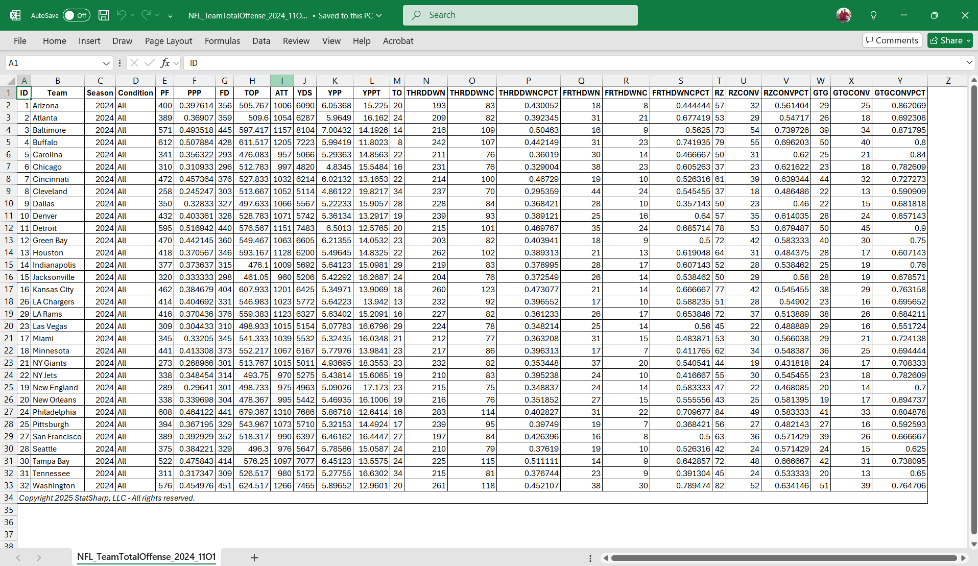Viewport: 978px width, 566px height.
Task: Open the View tab
Action: click(x=331, y=41)
